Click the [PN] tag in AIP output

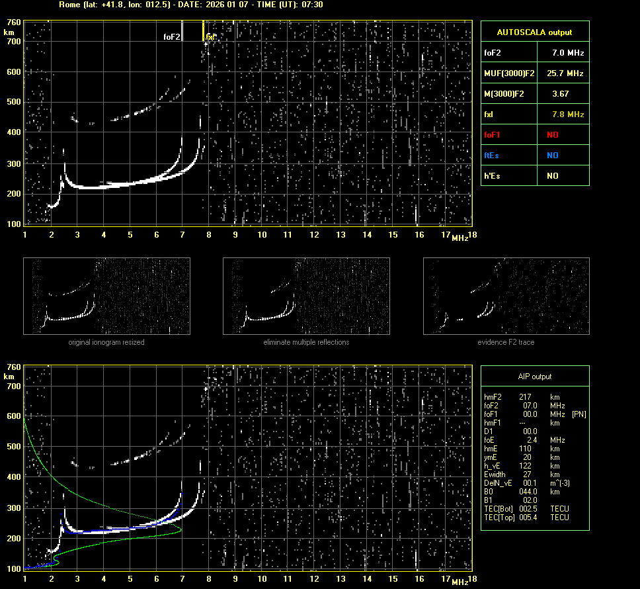(x=579, y=414)
